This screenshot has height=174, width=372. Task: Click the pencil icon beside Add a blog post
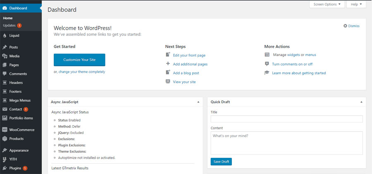tap(168, 73)
